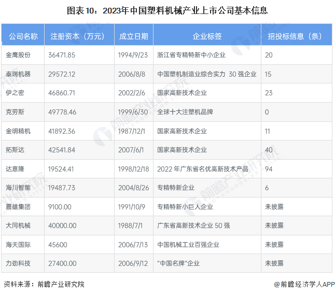335x295 pixels.
Task: Click tag 浙江省专精特新中小企业
Action: (191, 55)
